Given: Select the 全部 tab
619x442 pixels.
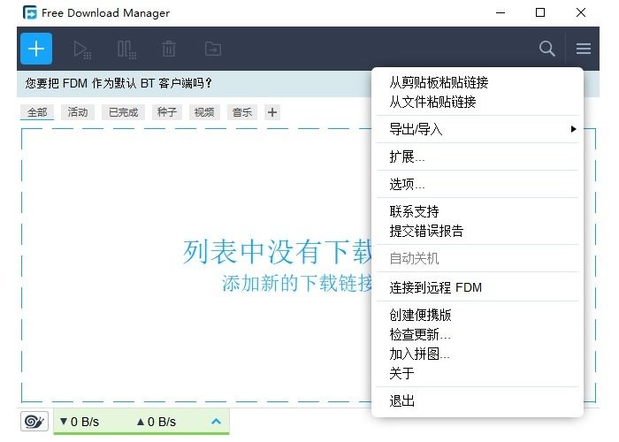Looking at the screenshot, I should (x=37, y=112).
